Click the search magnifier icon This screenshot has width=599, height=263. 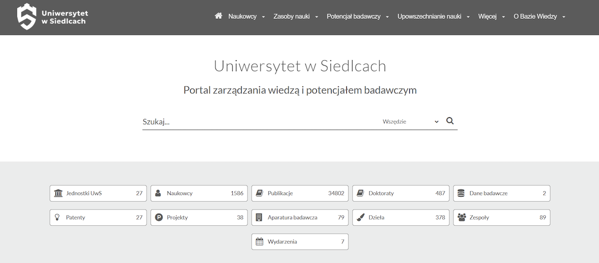point(450,121)
